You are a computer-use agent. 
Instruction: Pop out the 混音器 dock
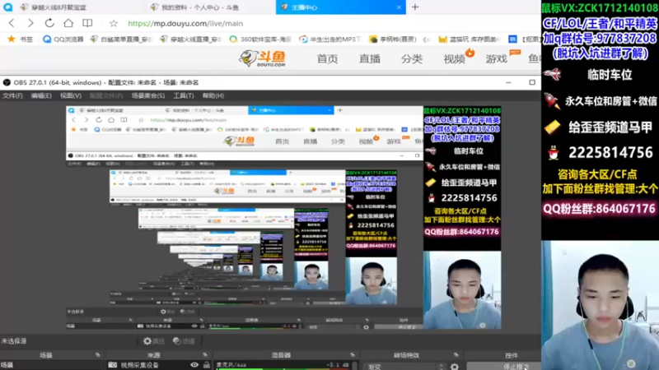(x=353, y=355)
